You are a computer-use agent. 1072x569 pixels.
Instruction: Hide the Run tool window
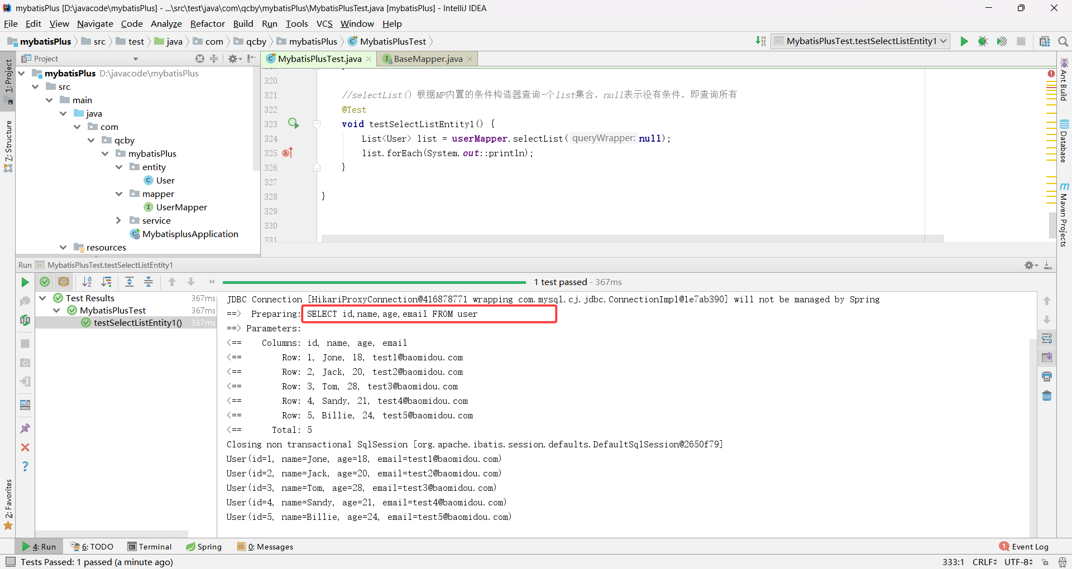coord(1048,265)
